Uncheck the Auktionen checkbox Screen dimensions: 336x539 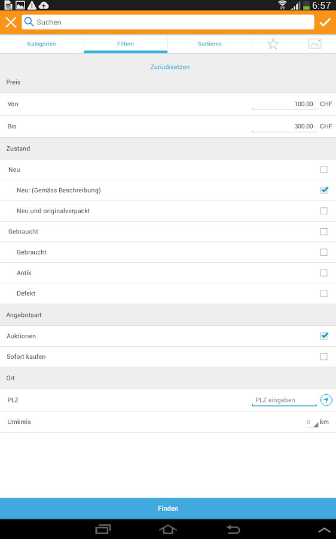[x=324, y=336]
